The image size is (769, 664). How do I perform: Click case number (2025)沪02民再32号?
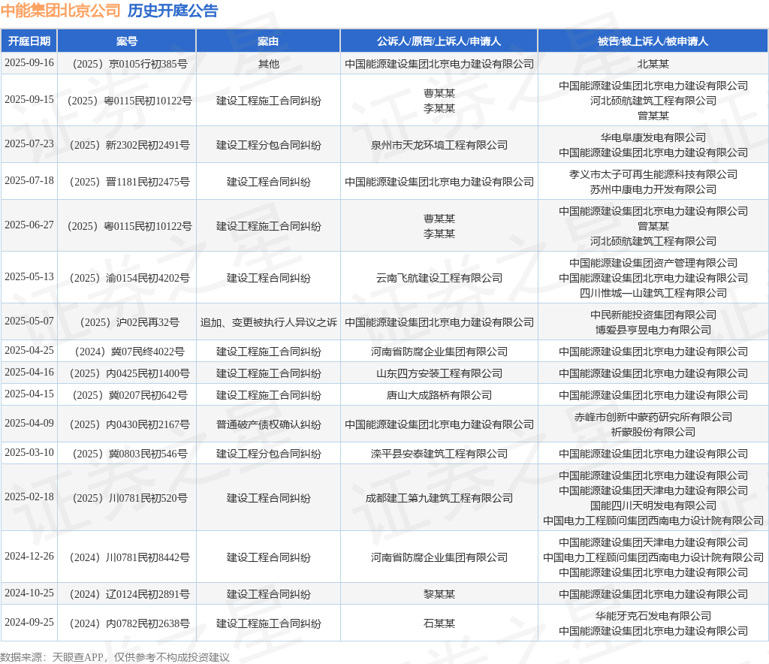[x=126, y=322]
